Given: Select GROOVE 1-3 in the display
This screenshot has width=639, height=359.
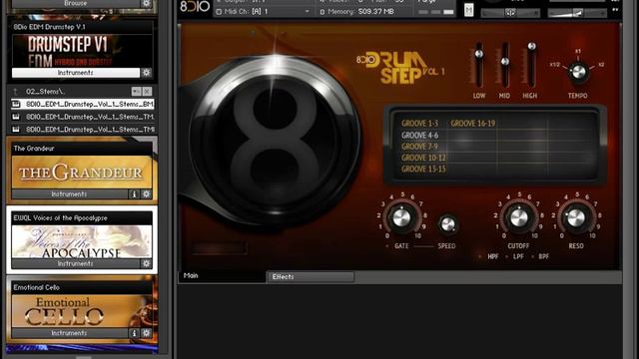Looking at the screenshot, I should point(419,124).
